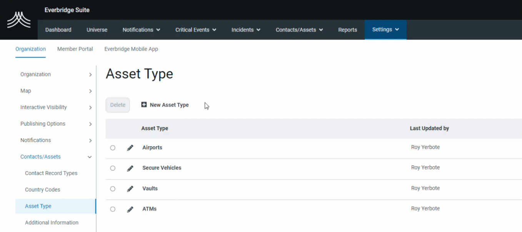Open the Contacts/Assets top navigation dropdown
This screenshot has width=522, height=232.
tap(299, 30)
